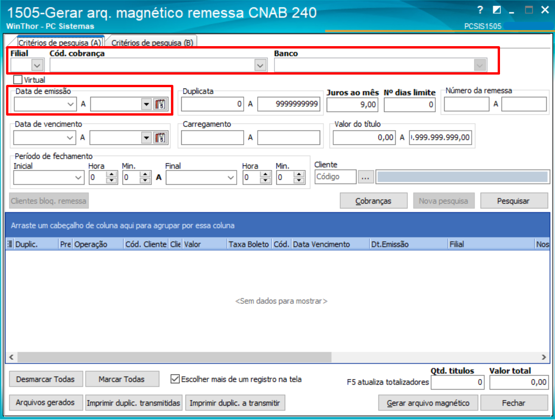Click the horizontal scrollbar thumb of the grid
The image size is (555, 420).
pos(174,357)
